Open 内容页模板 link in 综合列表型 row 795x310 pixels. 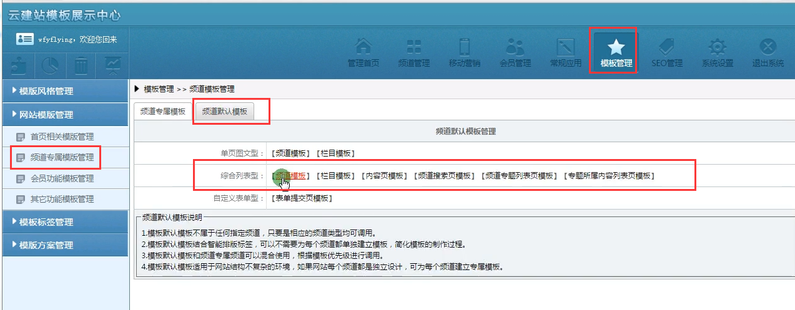pos(385,176)
